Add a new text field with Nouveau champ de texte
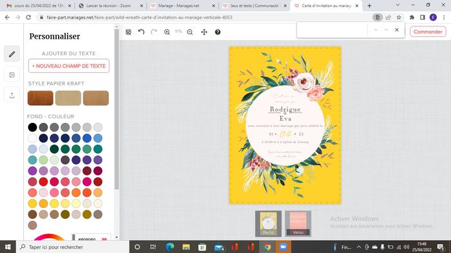451x253 pixels. coord(69,66)
